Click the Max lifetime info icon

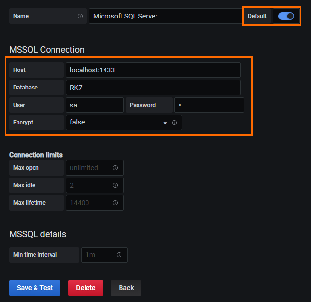(115, 203)
